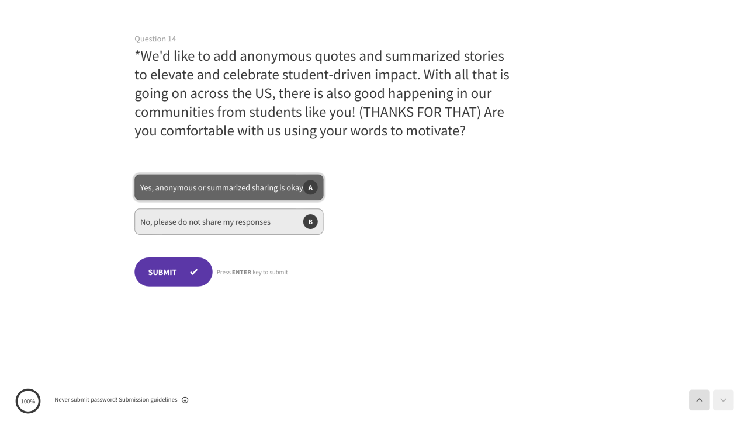
Task: Click the word "SUBMIT" on the purple button
Action: pos(162,272)
